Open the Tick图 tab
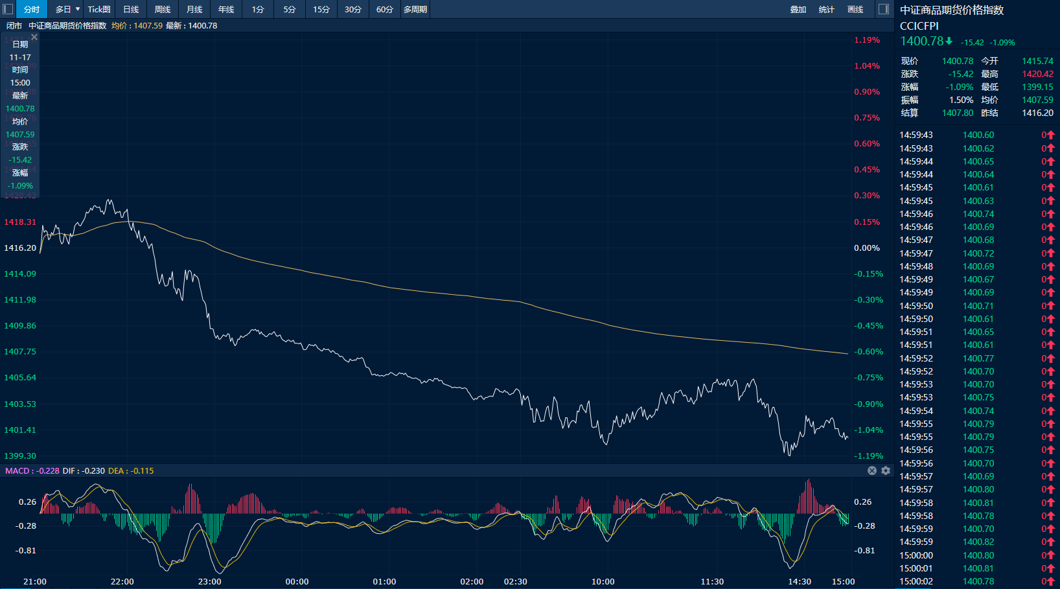 click(99, 9)
